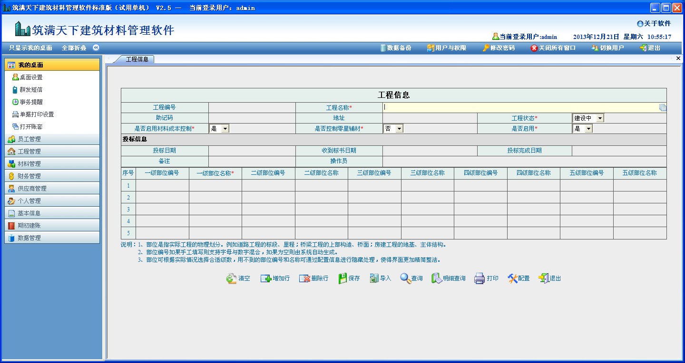
Task: Click the 地址 input field
Action: [430, 118]
